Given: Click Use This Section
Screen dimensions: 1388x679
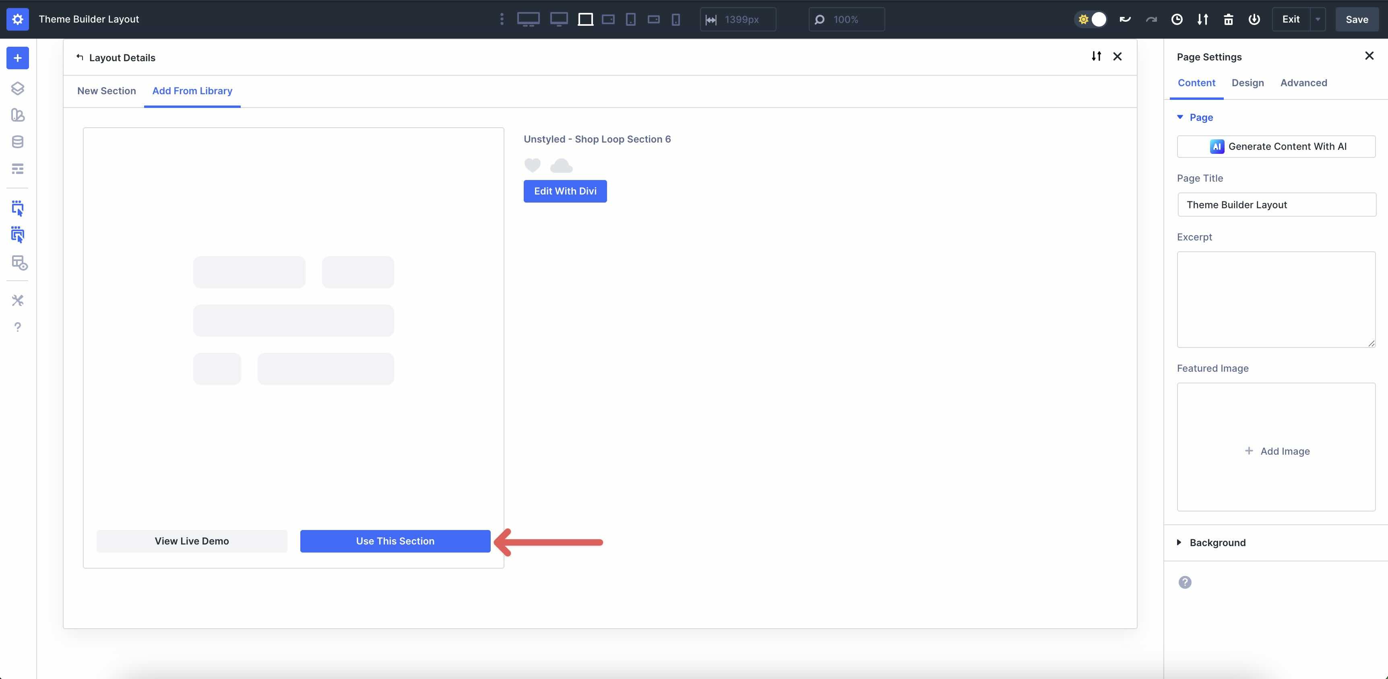Looking at the screenshot, I should click(395, 541).
